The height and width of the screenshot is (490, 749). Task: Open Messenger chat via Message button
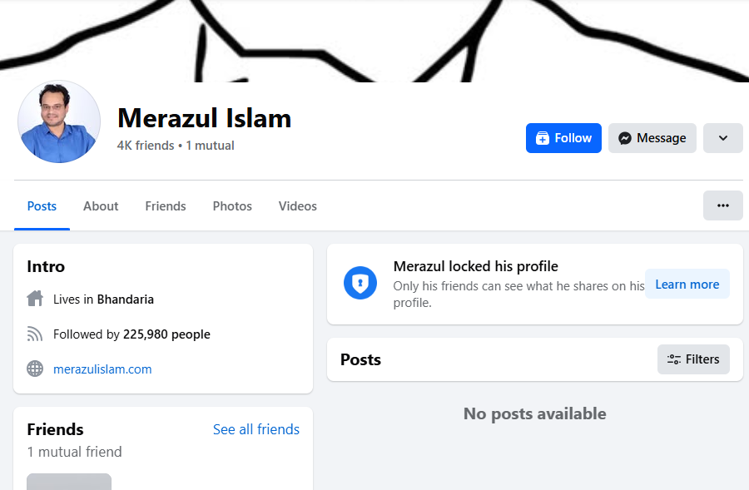[652, 138]
